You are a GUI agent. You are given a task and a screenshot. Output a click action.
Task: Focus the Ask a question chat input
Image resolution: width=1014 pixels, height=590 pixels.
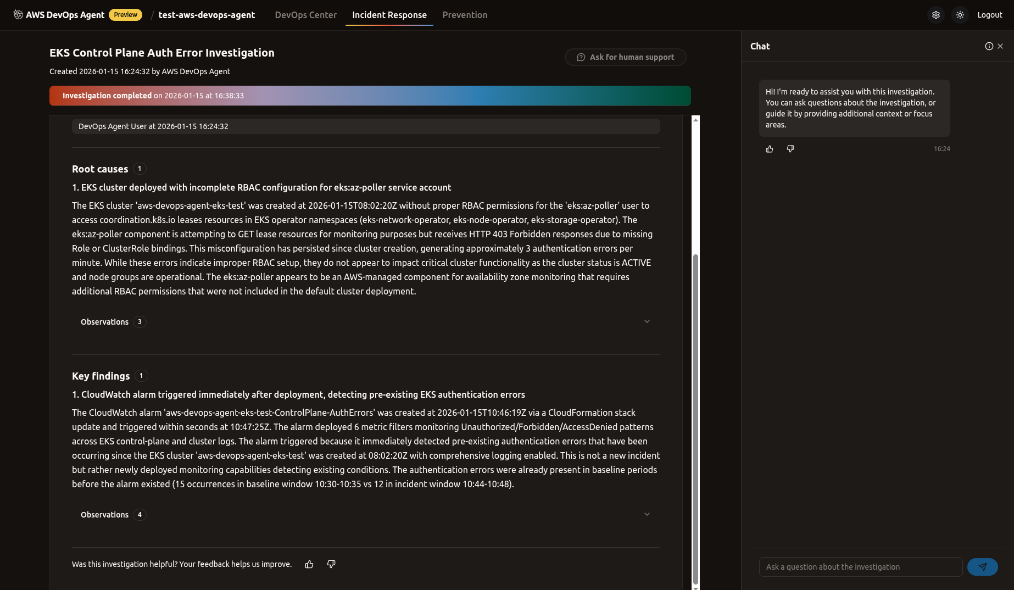click(x=861, y=567)
